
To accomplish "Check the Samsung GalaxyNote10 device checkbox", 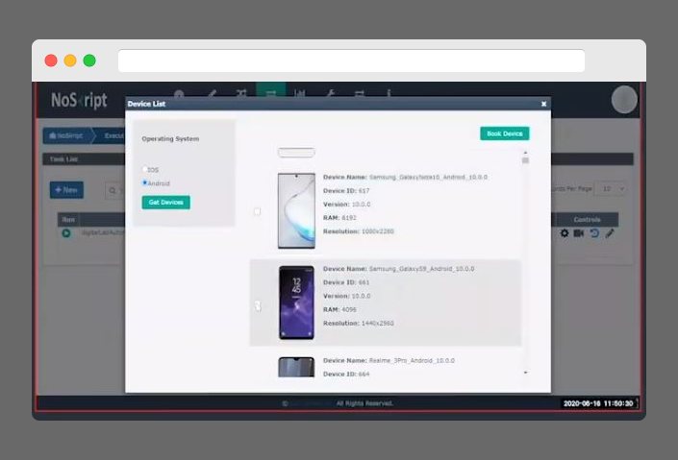I will tap(257, 211).
